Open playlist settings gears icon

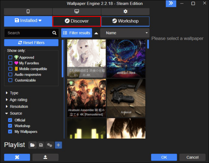50,145
